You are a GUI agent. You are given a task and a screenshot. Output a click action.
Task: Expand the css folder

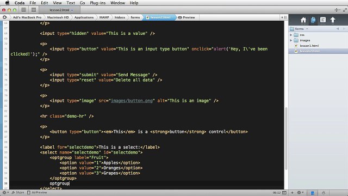(x=291, y=35)
